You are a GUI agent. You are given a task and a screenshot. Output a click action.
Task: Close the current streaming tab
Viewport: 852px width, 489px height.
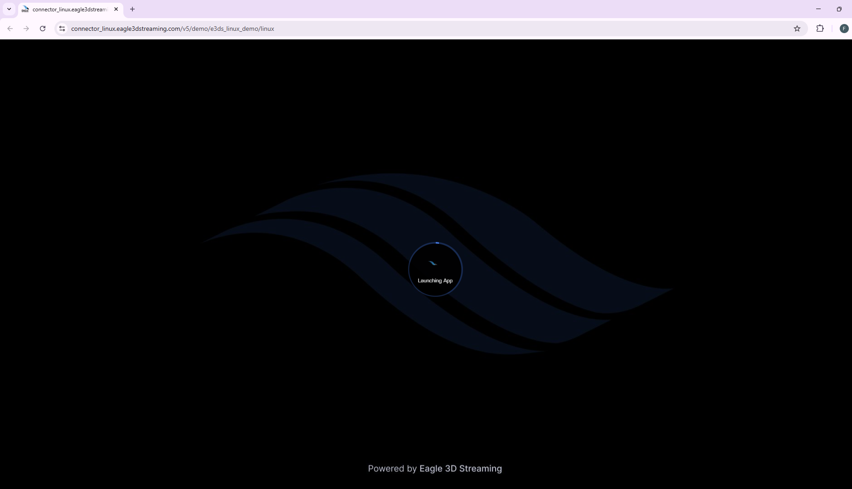click(x=116, y=9)
